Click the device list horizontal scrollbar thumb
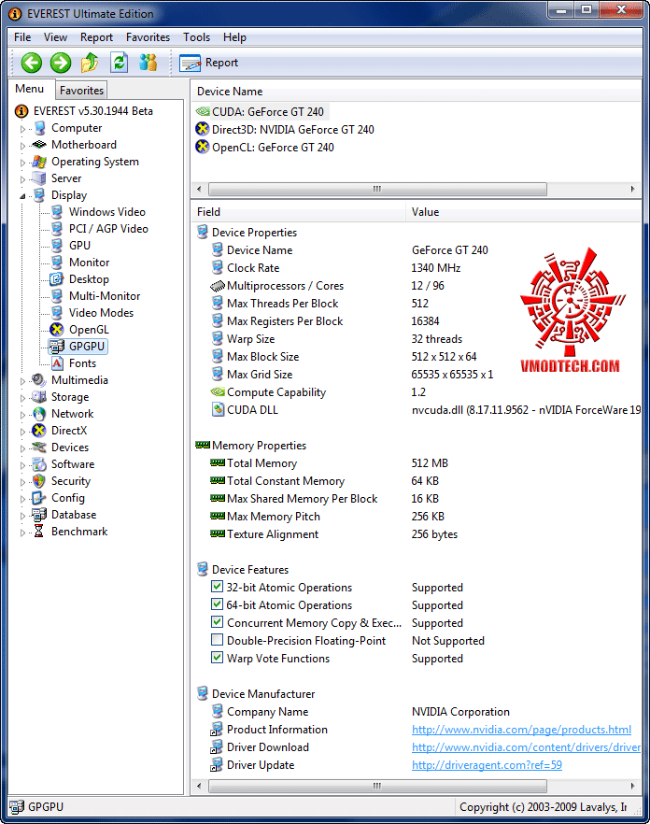This screenshot has height=824, width=650. pyautogui.click(x=377, y=189)
